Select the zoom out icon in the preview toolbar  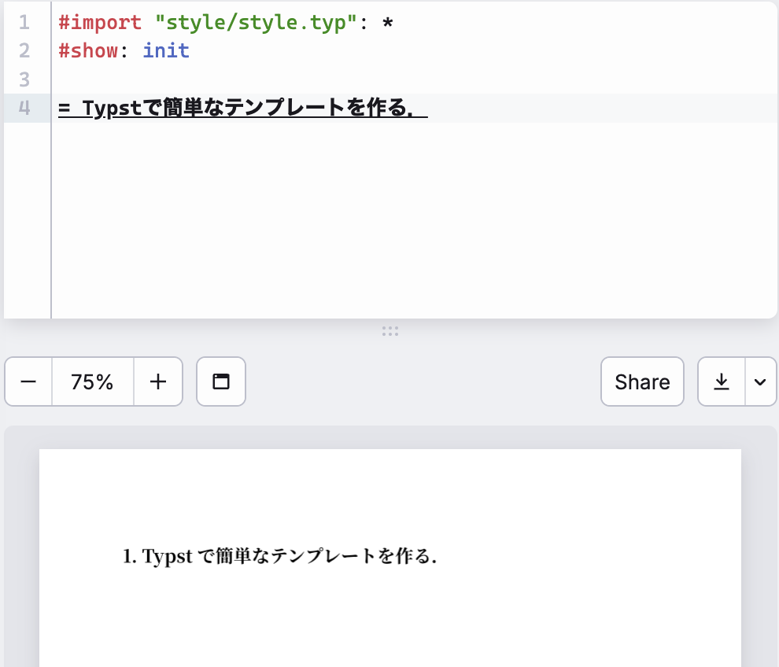point(28,381)
